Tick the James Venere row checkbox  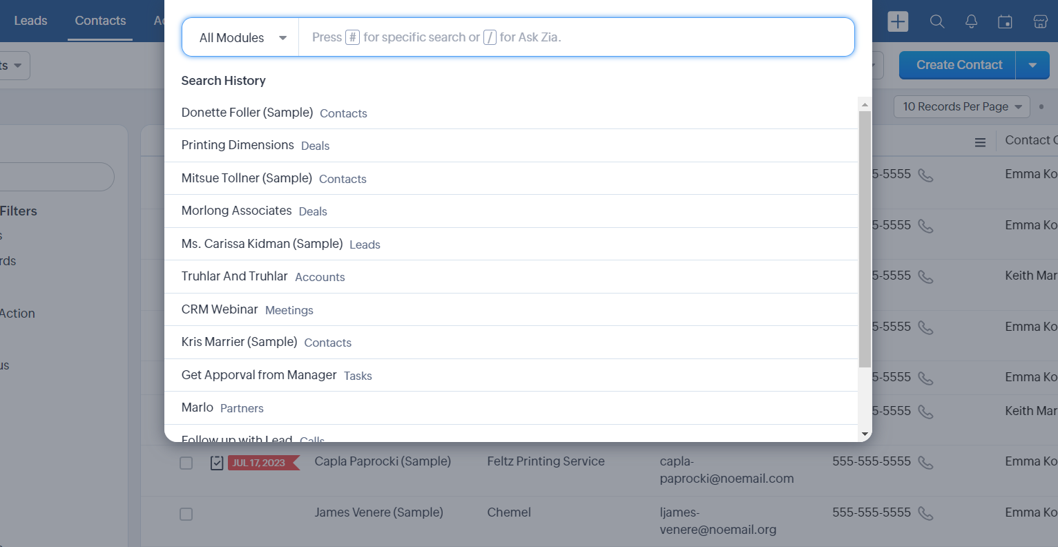point(186,514)
